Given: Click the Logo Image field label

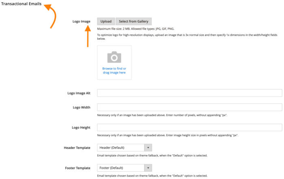Looking at the screenshot, I should (x=81, y=22).
